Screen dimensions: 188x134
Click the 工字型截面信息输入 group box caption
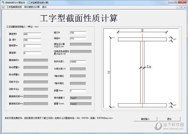pos(22,27)
